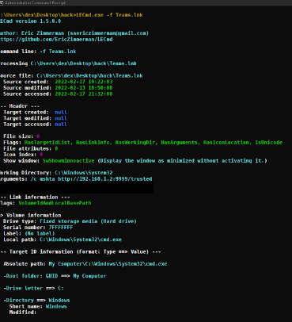The width and height of the screenshot is (292, 322).
Task: Select the HasArguments flag
Action: (x=179, y=143)
